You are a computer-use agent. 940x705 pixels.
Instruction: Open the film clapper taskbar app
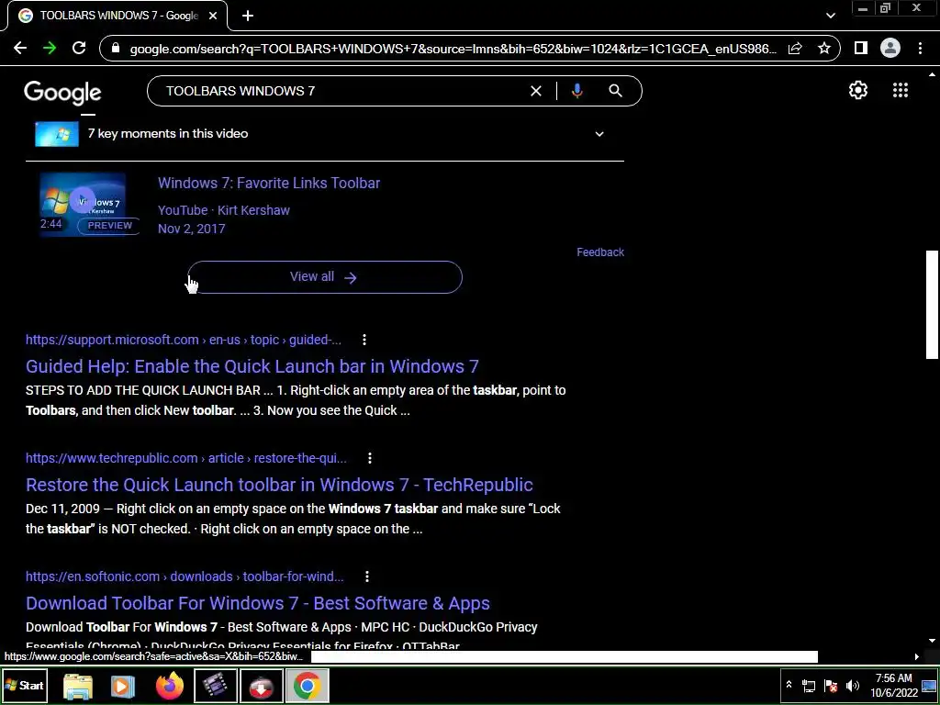click(215, 687)
